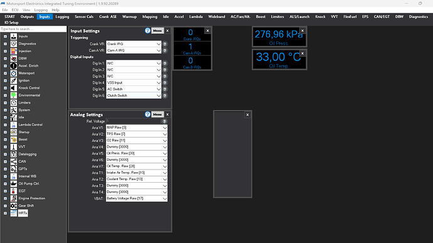433x243 pixels.
Task: Click the Environmental tree icon
Action: [14, 95]
